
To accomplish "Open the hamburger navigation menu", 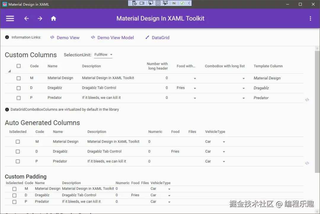I will tap(10, 19).
